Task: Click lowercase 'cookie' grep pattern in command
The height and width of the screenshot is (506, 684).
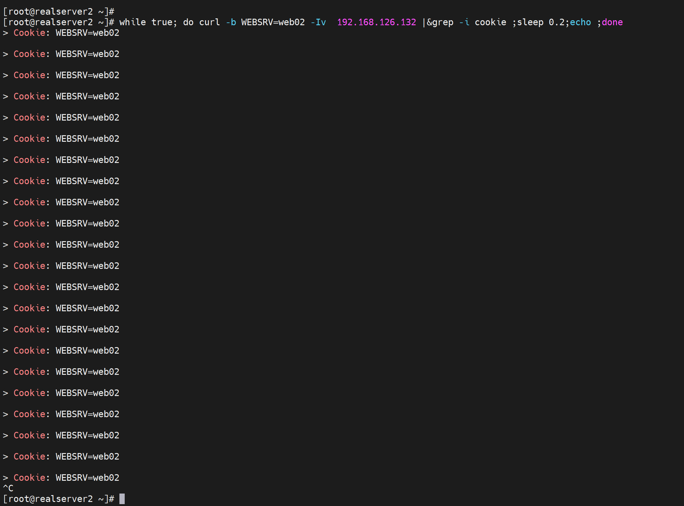Action: 490,22
